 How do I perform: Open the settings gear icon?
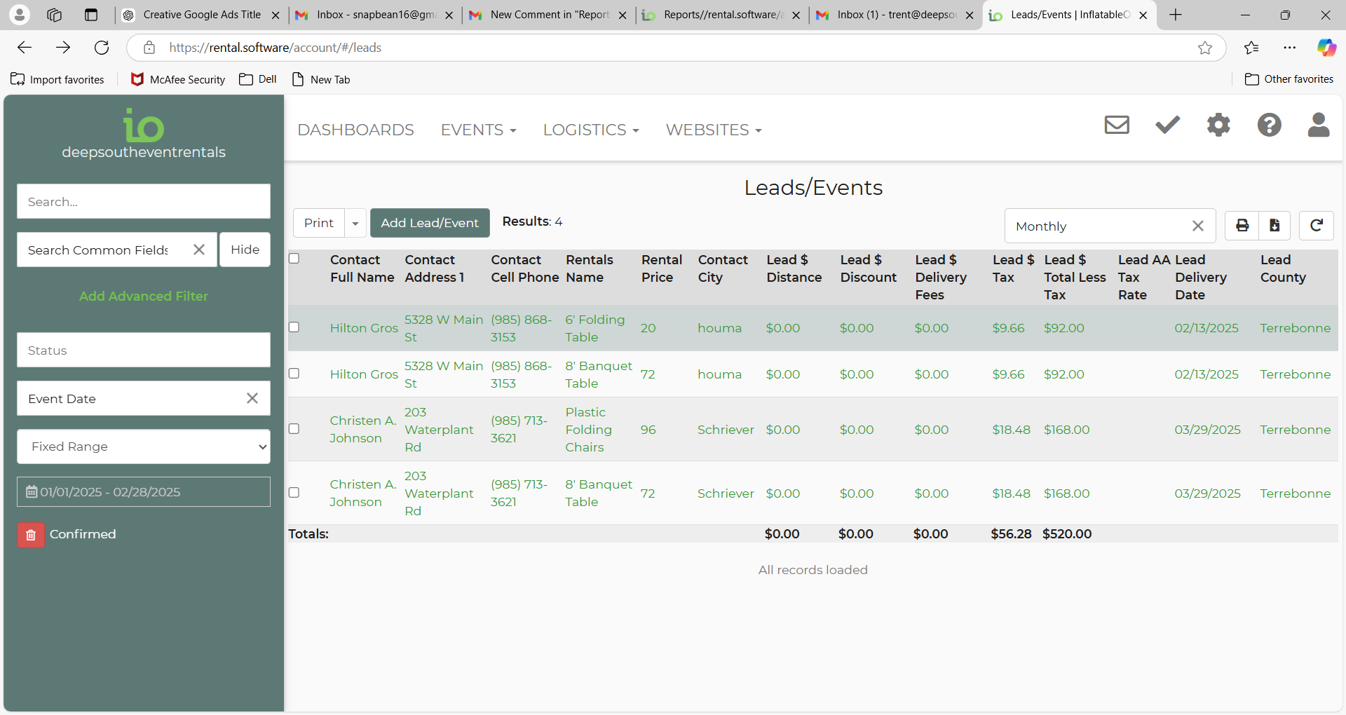coord(1218,125)
